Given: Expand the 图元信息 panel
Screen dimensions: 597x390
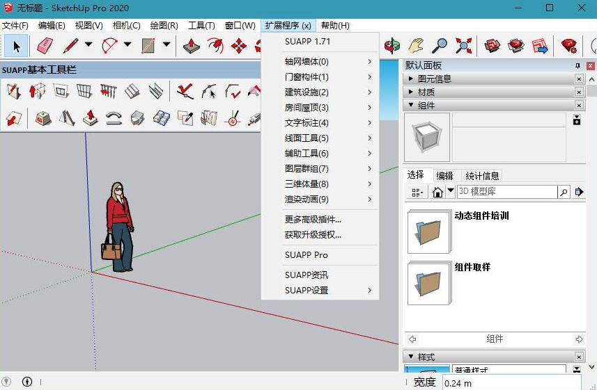Looking at the screenshot, I should [x=410, y=79].
